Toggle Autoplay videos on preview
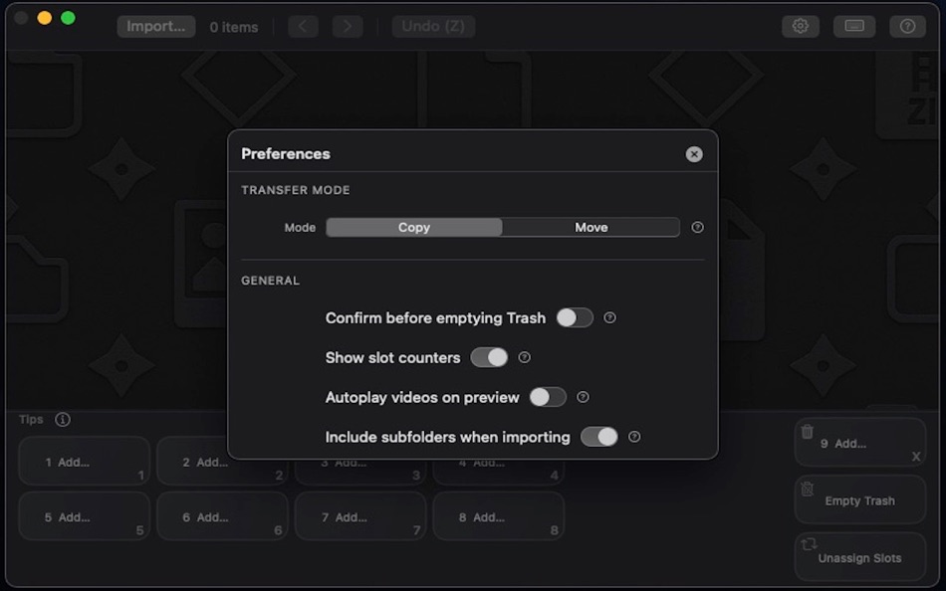This screenshot has height=591, width=946. pyautogui.click(x=547, y=397)
